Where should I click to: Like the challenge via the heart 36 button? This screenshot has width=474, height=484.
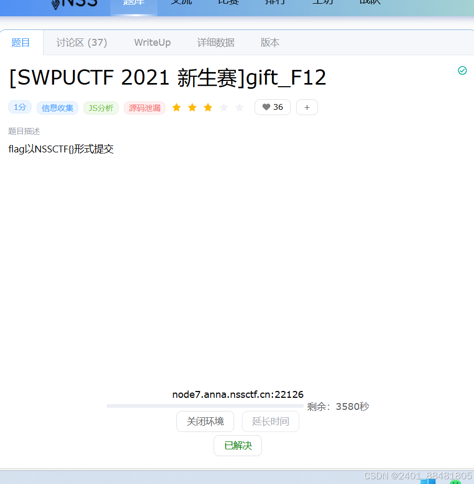coord(272,107)
